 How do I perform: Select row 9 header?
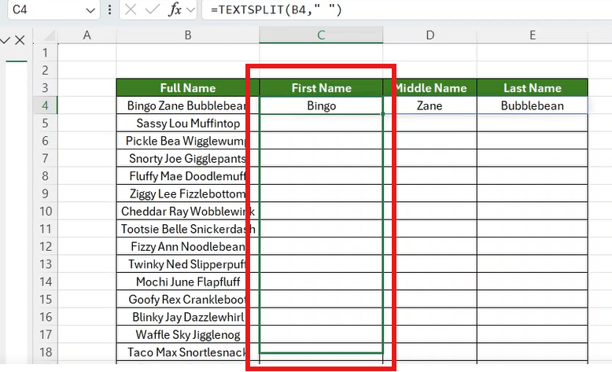[x=46, y=193]
